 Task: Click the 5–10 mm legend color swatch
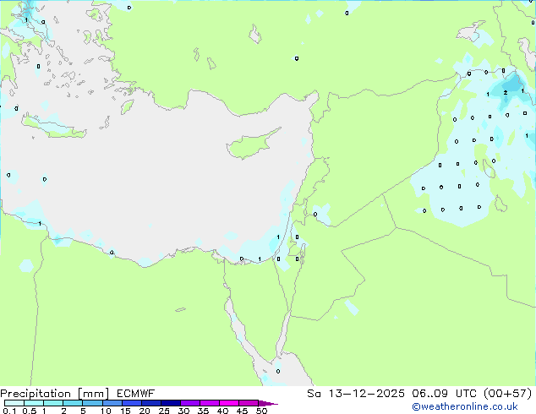pyautogui.click(x=92, y=403)
